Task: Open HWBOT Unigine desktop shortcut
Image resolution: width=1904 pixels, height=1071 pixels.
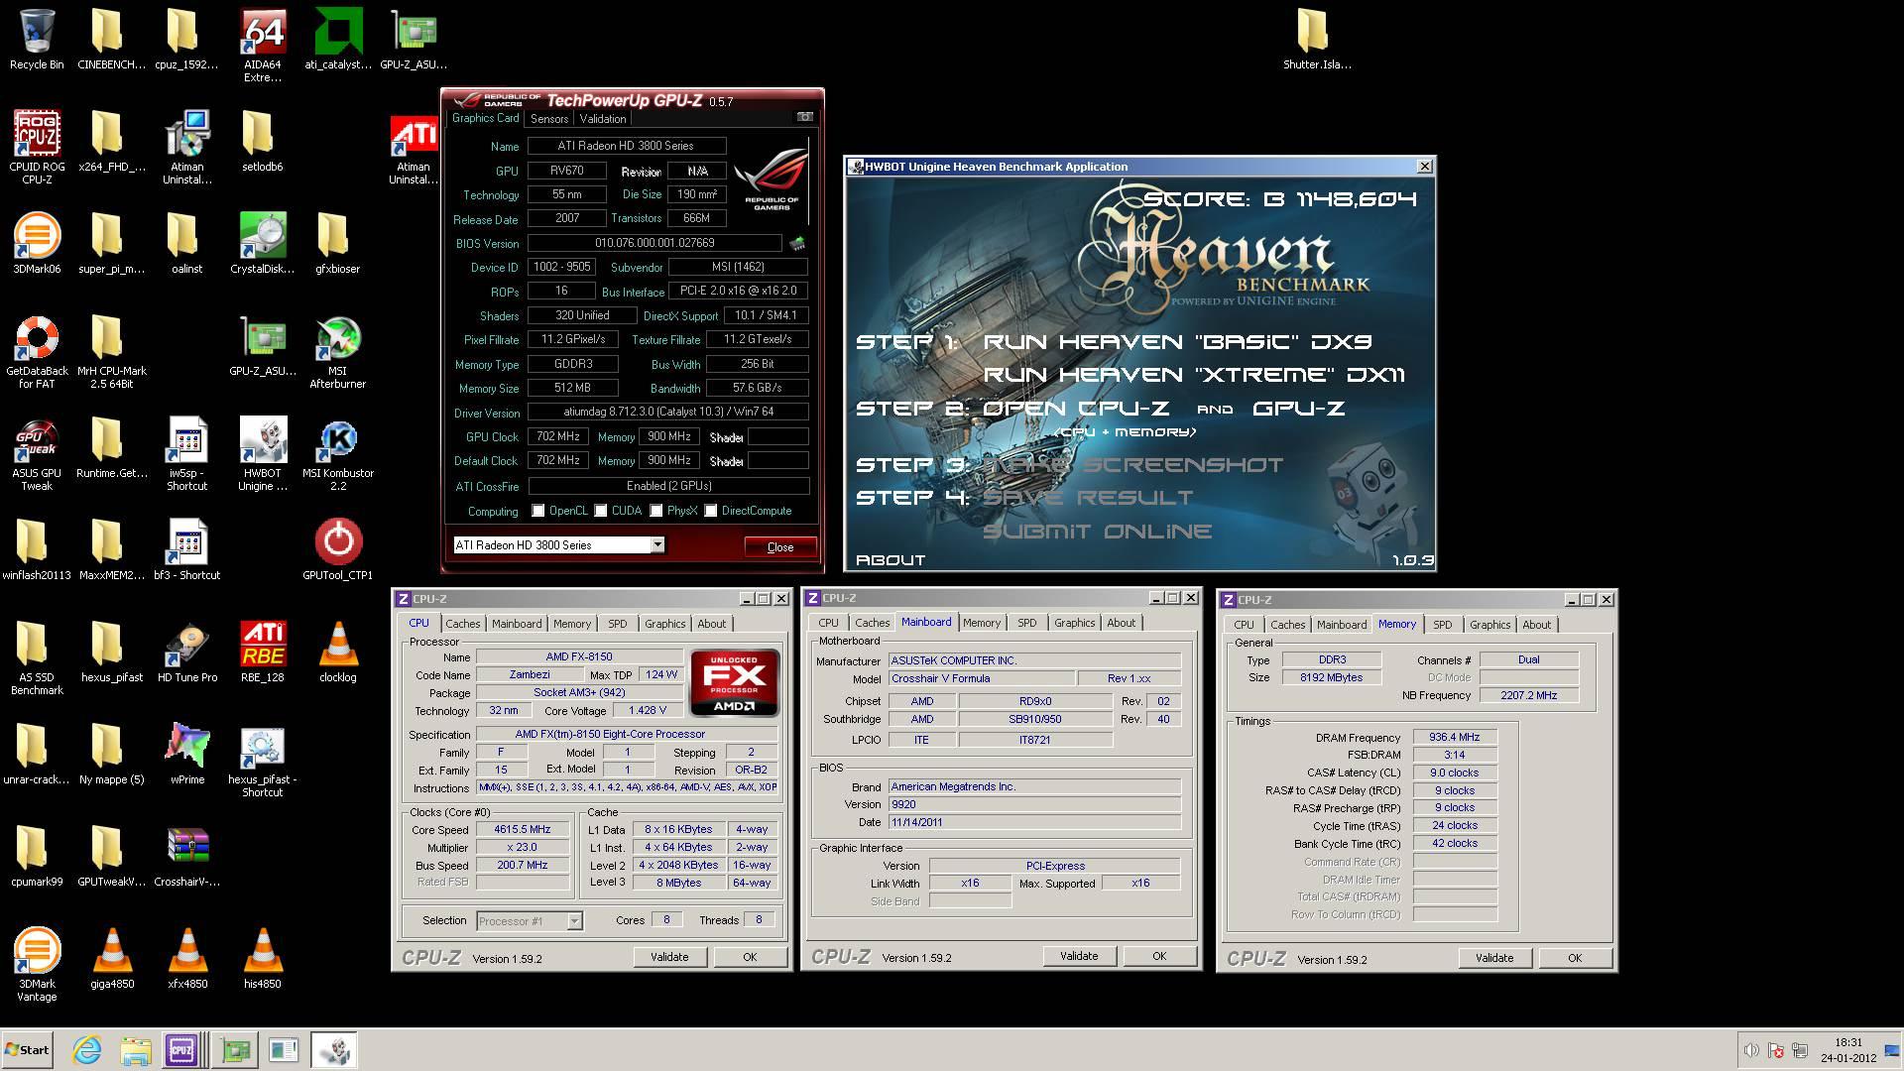Action: [x=263, y=454]
